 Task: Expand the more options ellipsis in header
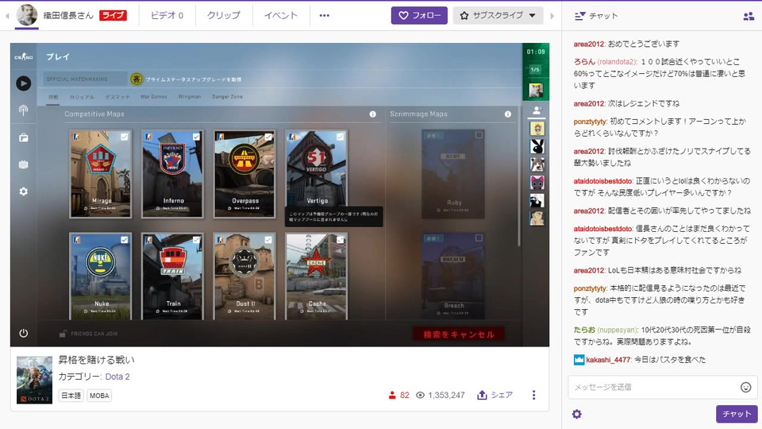[324, 16]
